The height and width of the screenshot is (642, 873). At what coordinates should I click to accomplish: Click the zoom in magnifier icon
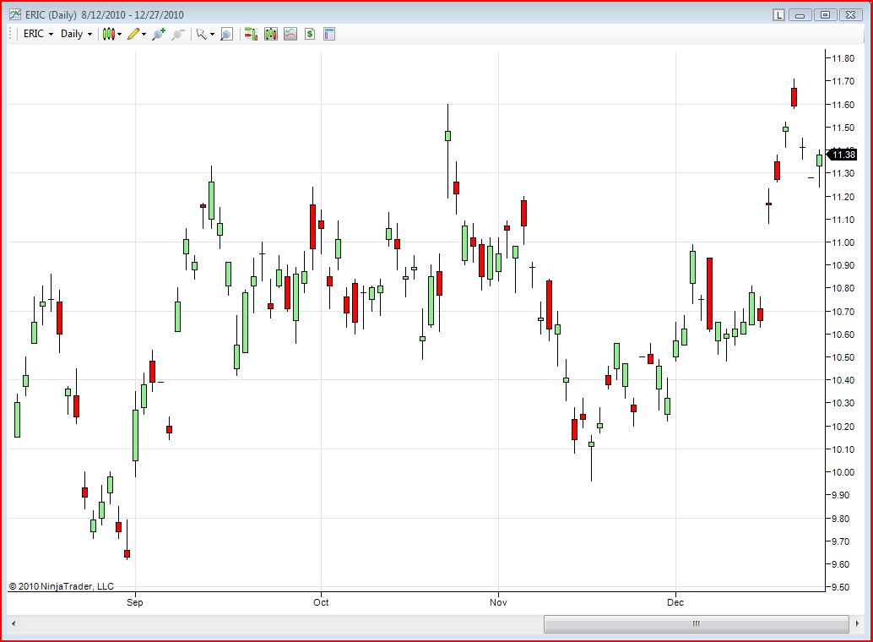[159, 35]
